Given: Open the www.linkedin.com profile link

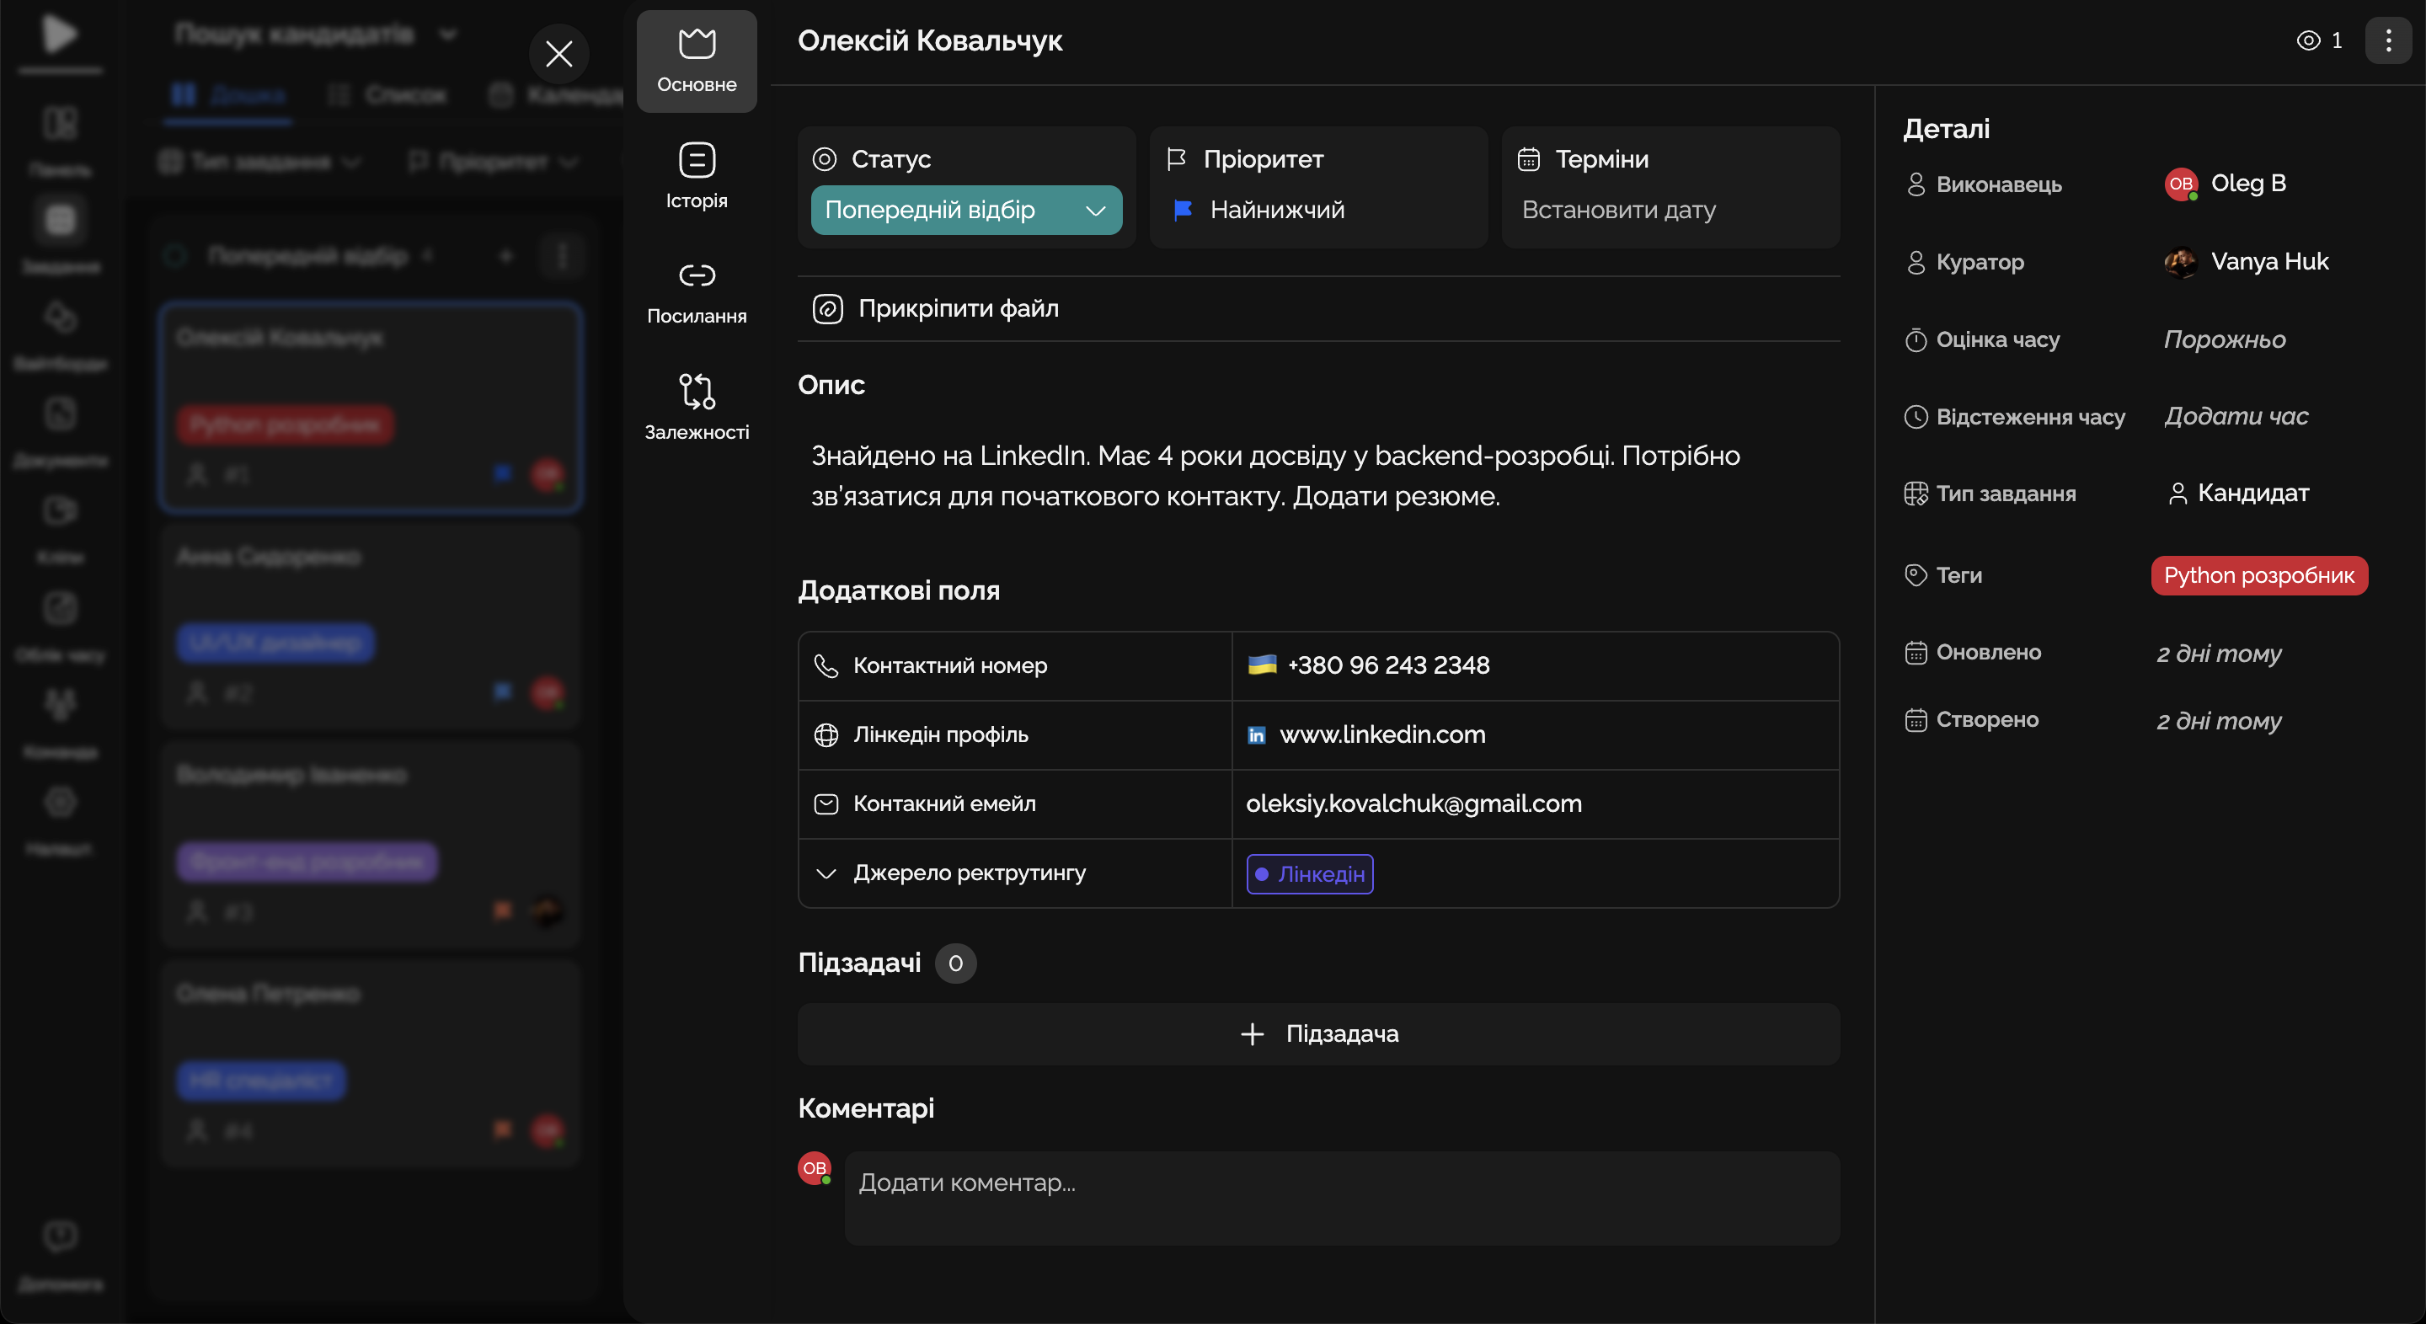Looking at the screenshot, I should coord(1381,734).
